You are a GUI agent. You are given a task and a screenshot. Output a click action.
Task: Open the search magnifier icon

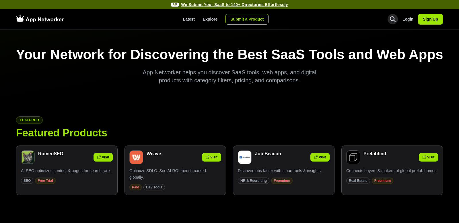coord(393,19)
